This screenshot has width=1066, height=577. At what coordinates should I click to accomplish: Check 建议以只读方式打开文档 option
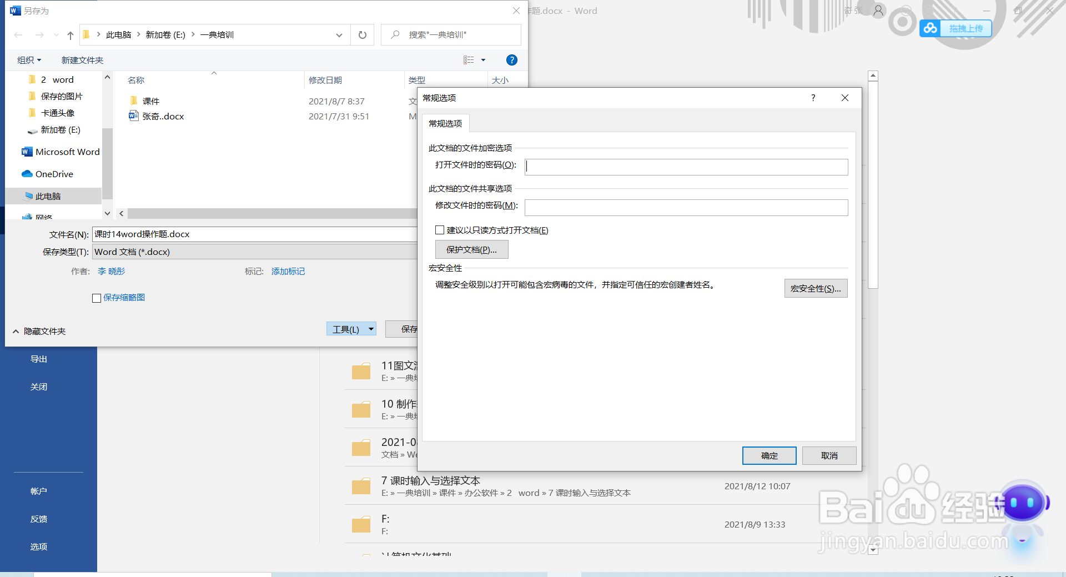439,230
